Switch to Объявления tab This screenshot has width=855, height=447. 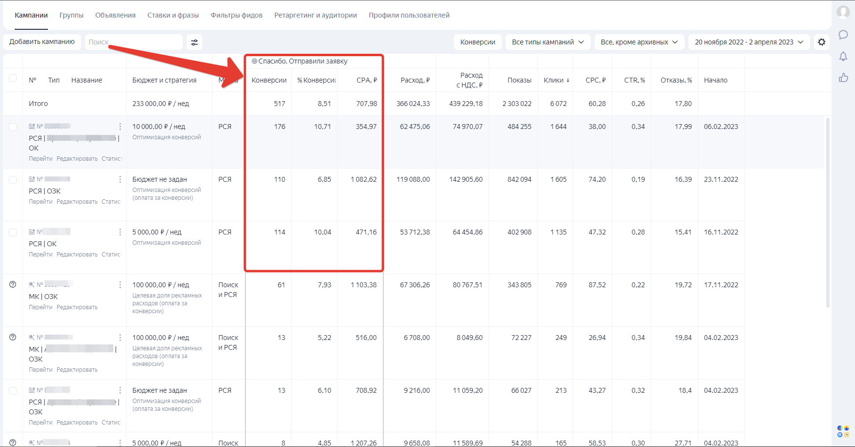(115, 15)
